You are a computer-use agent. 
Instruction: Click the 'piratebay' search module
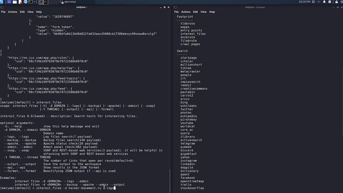pos(188,120)
